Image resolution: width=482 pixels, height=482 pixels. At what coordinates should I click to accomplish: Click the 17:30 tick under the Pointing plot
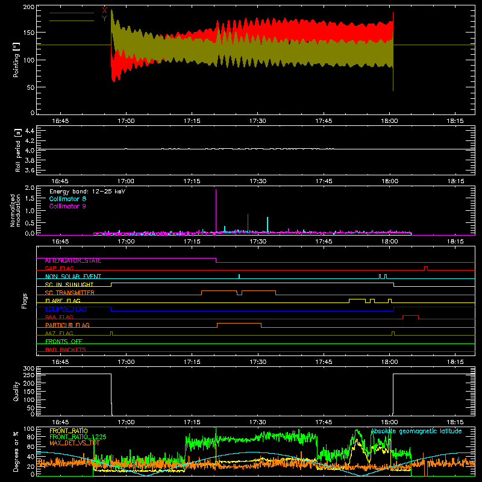click(258, 121)
